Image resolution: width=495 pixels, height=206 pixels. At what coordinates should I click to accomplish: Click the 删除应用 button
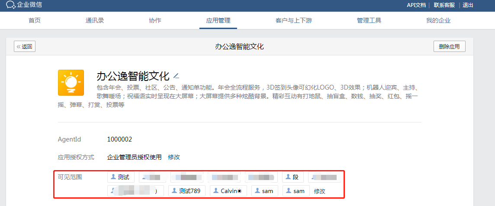click(449, 46)
